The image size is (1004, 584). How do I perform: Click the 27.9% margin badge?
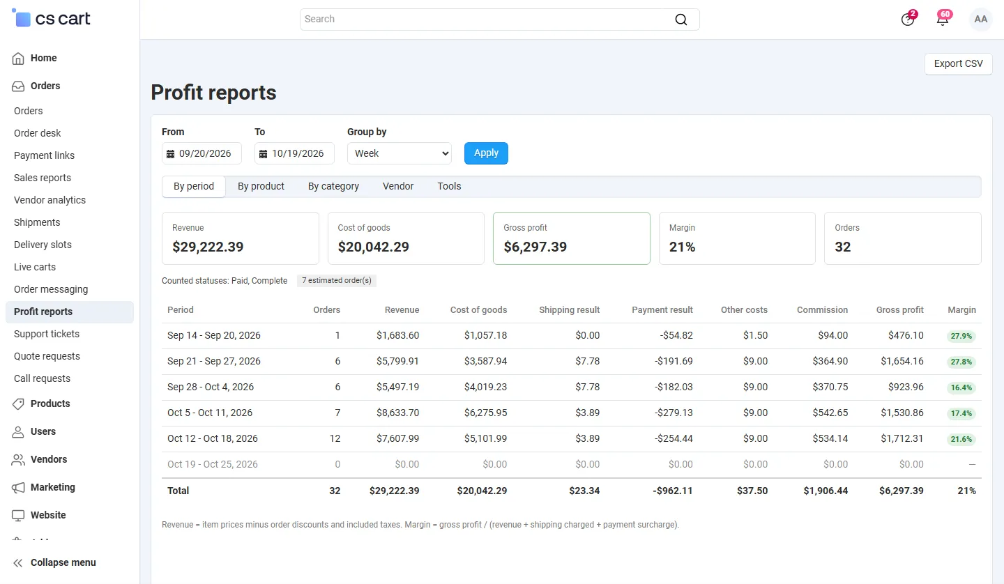click(x=961, y=336)
